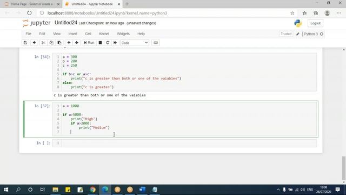This screenshot has height=195, width=346.
Task: Open the Windows notification center
Action: click(x=337, y=190)
